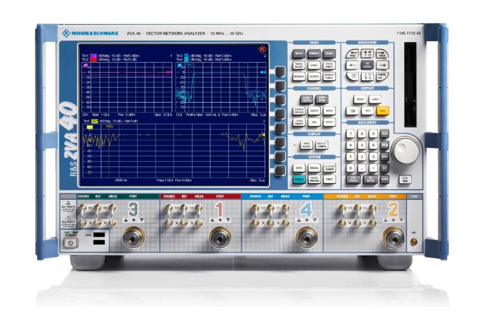The image size is (481, 334).
Task: Tap the bottommost softkey beside the display
Action: [x=280, y=171]
